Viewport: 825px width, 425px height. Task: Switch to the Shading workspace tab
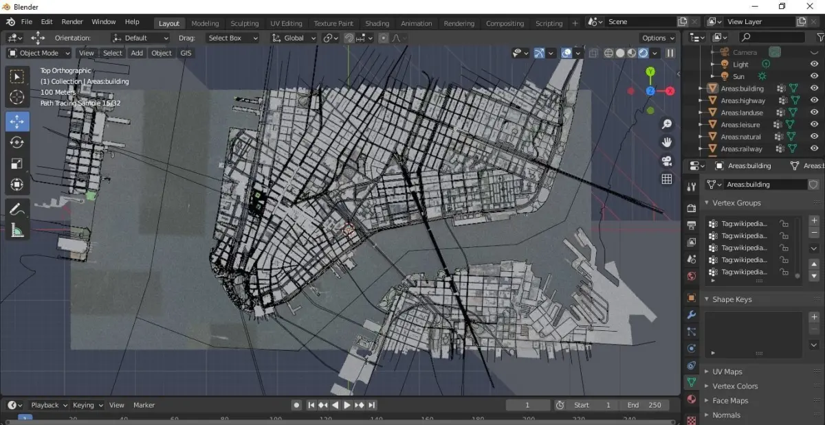(376, 23)
